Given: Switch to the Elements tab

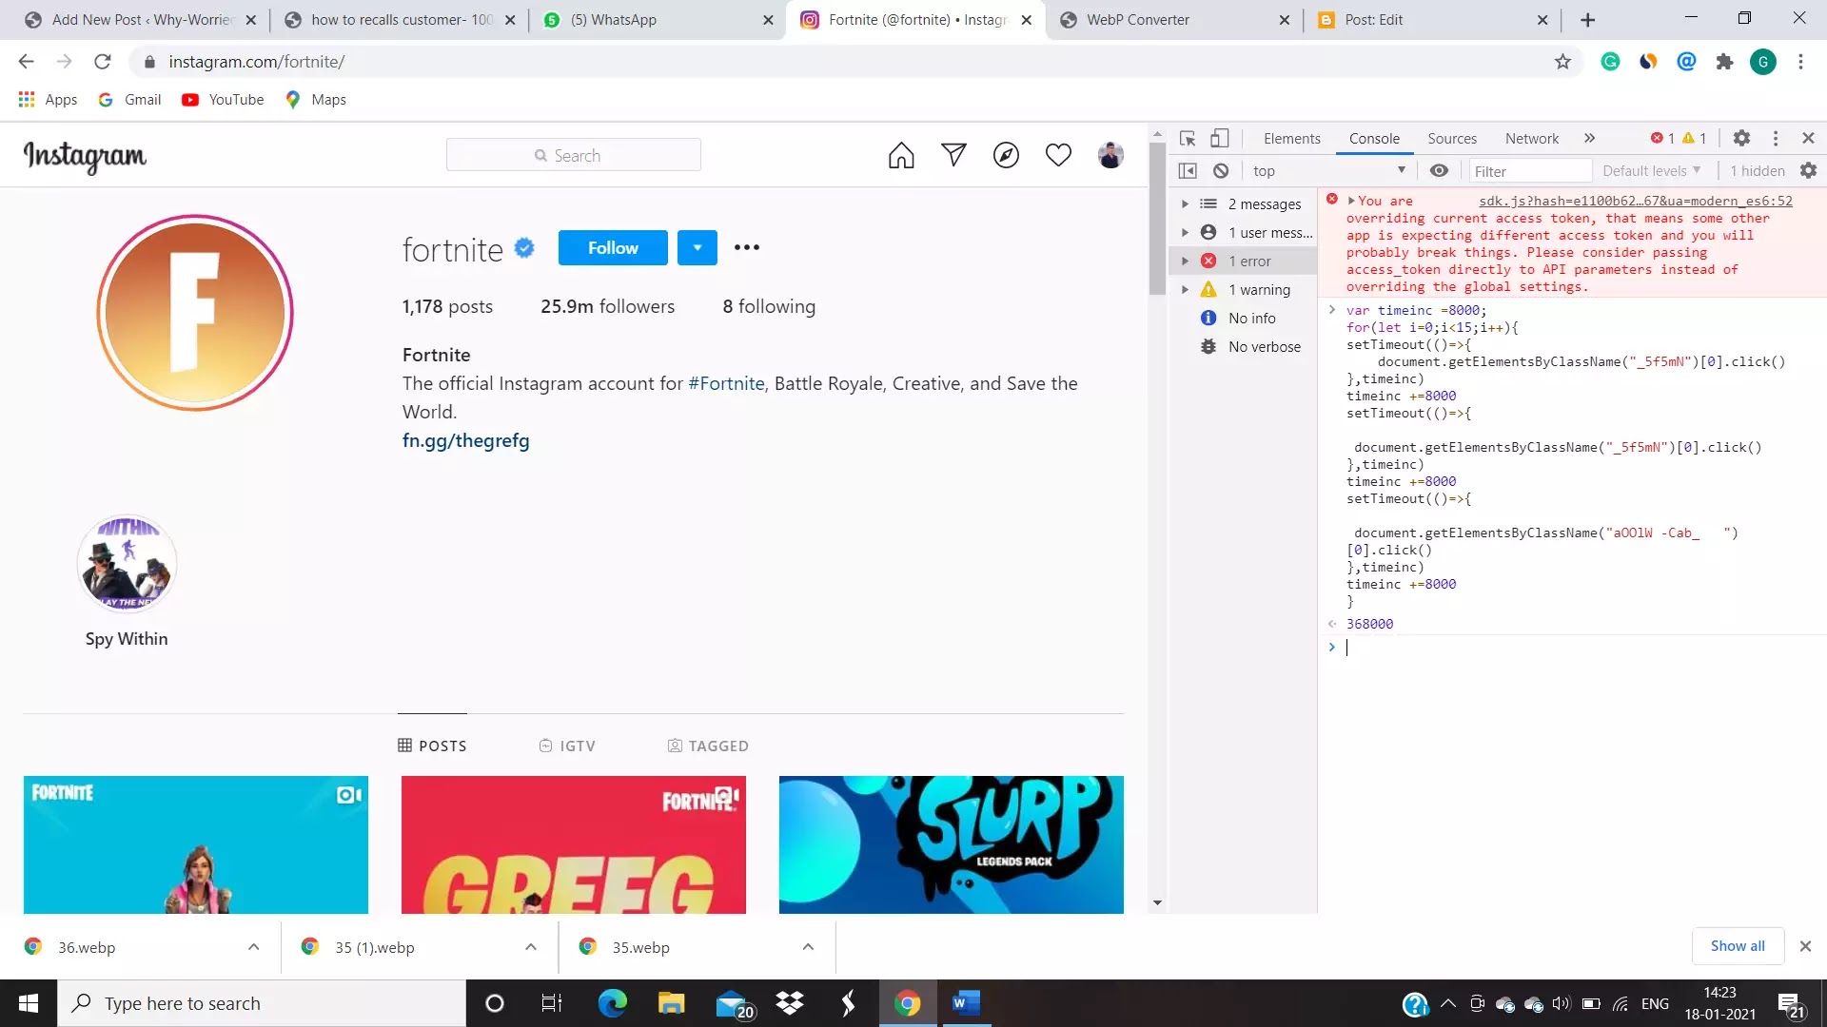Looking at the screenshot, I should point(1291,139).
